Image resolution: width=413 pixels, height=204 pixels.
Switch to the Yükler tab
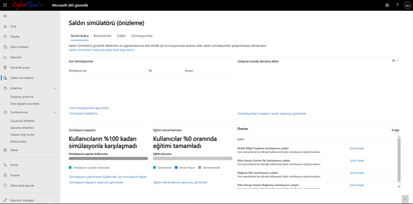pos(122,36)
